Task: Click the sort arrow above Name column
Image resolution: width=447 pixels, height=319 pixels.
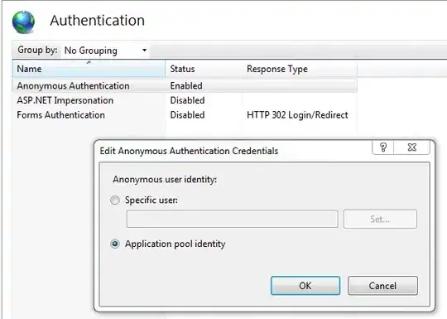Action: coord(89,62)
